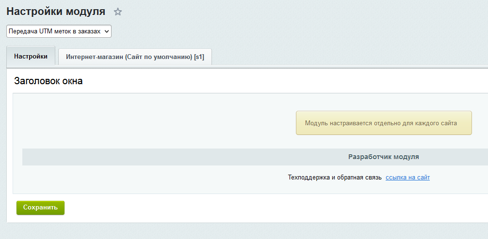
Task: Open the module selection dropdown
Action: tap(59, 31)
